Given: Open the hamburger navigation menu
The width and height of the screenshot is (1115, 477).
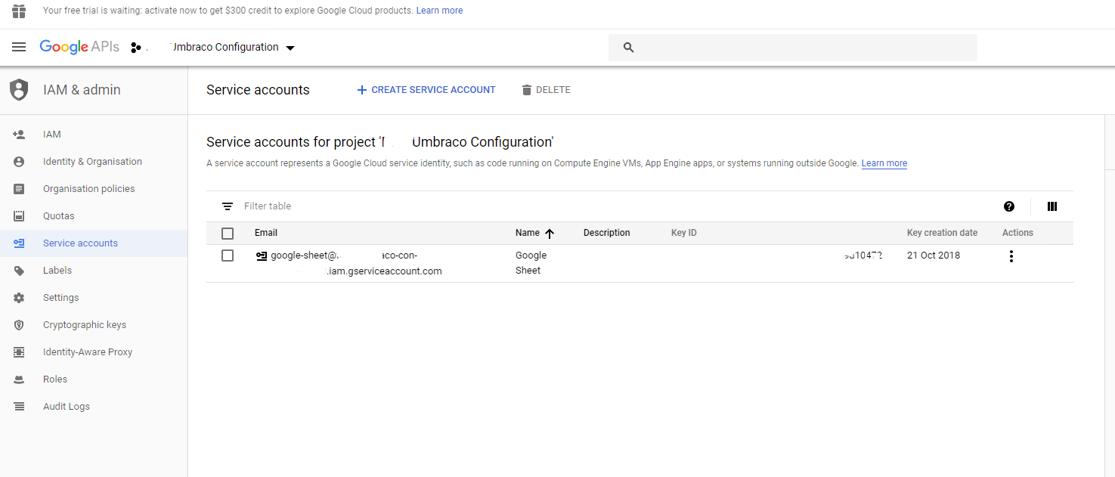Looking at the screenshot, I should click(x=19, y=47).
